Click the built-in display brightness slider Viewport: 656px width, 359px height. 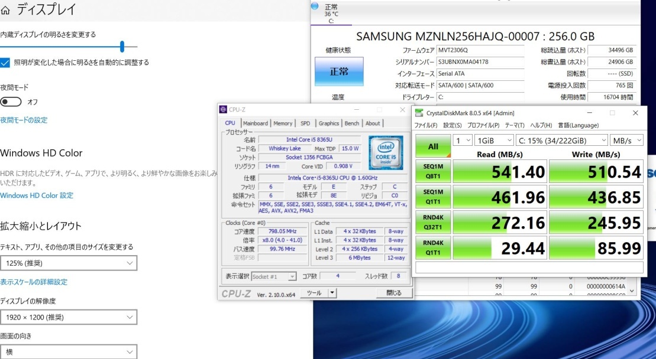pyautogui.click(x=122, y=47)
